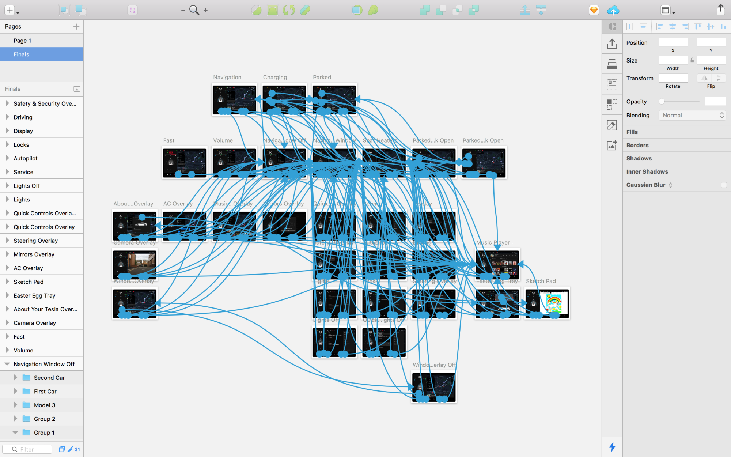Click the Rotate Copies icon in toolbar
The image size is (731, 457).
[x=288, y=10]
